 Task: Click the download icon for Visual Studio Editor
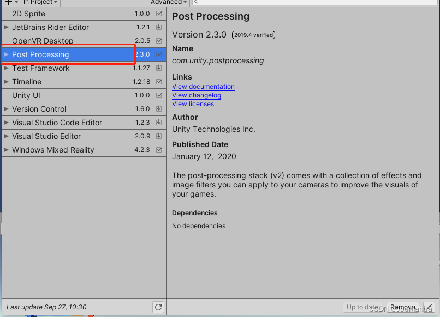[158, 136]
